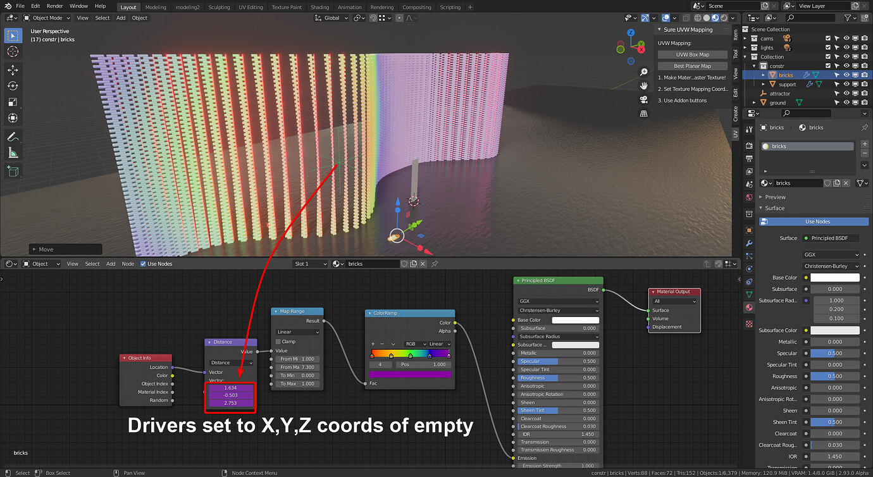This screenshot has height=477, width=873.
Task: Uncheck the cams collection exclude checkbox
Action: (828, 39)
